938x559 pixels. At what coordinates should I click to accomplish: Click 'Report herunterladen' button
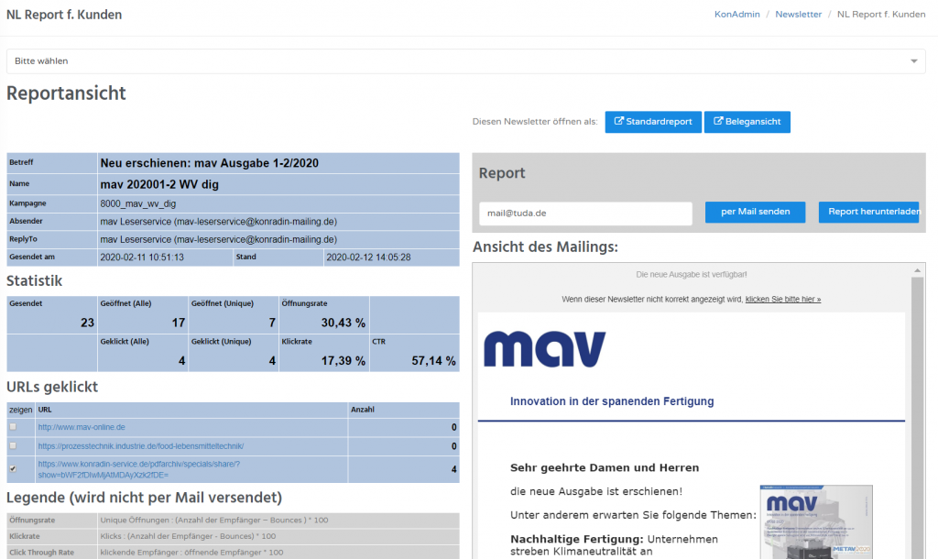867,213
